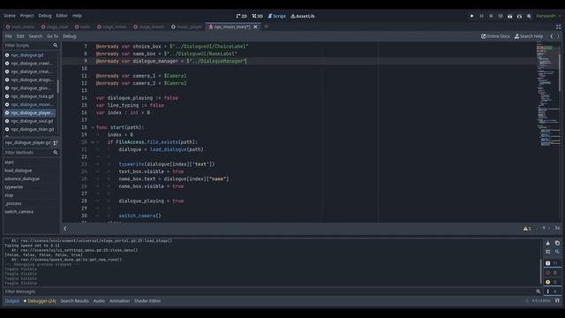Open the AssetLib workspace
The image size is (565, 318).
coord(303,16)
